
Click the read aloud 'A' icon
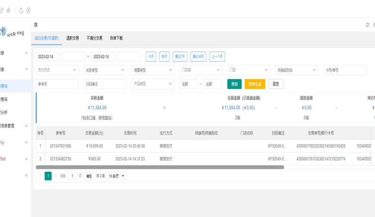tap(8, 10)
